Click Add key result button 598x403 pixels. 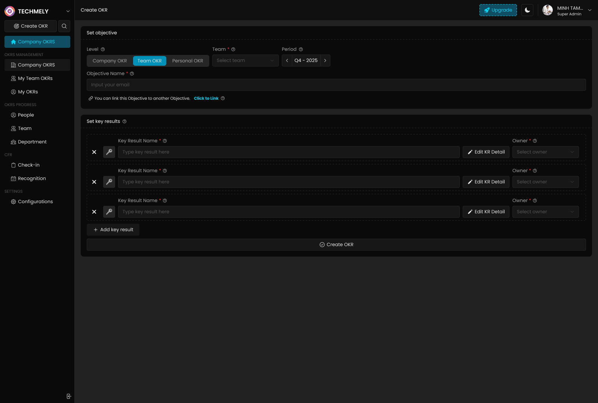[x=113, y=230]
